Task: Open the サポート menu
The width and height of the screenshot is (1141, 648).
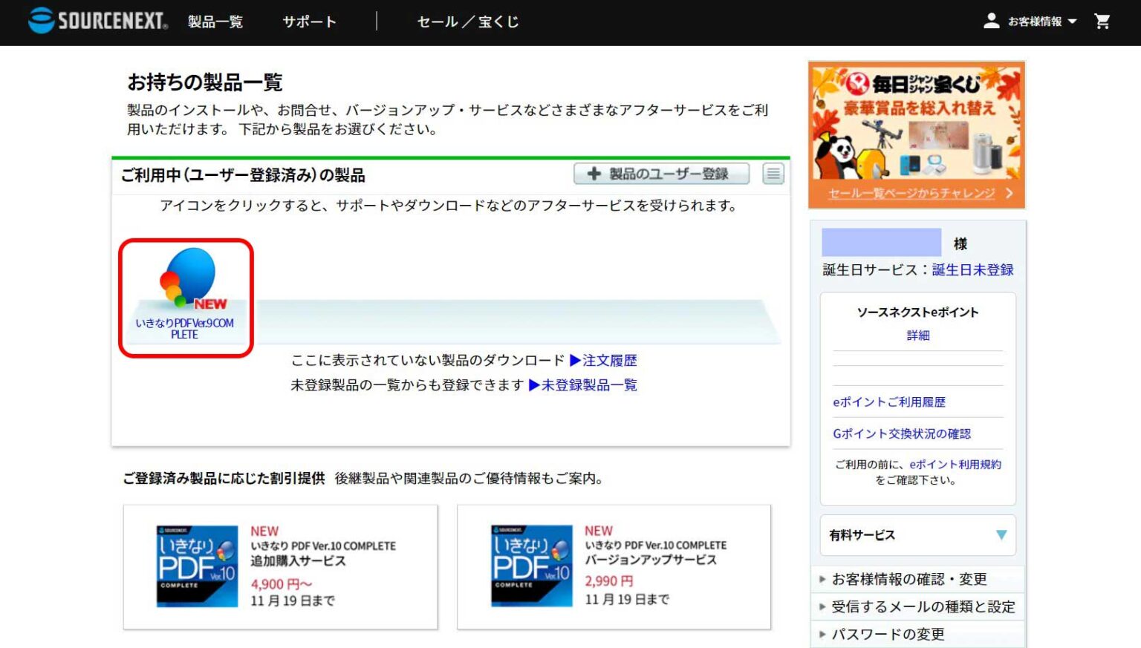Action: 308,22
